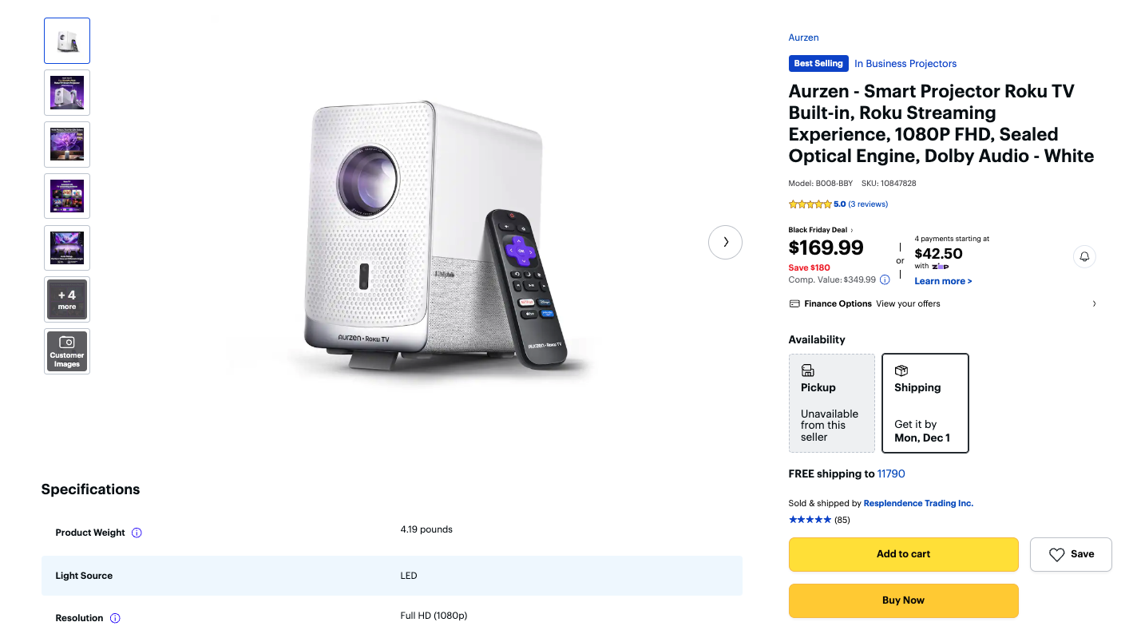This screenshot has height=626, width=1129.
Task: Select the Pickup availability option
Action: tap(831, 403)
